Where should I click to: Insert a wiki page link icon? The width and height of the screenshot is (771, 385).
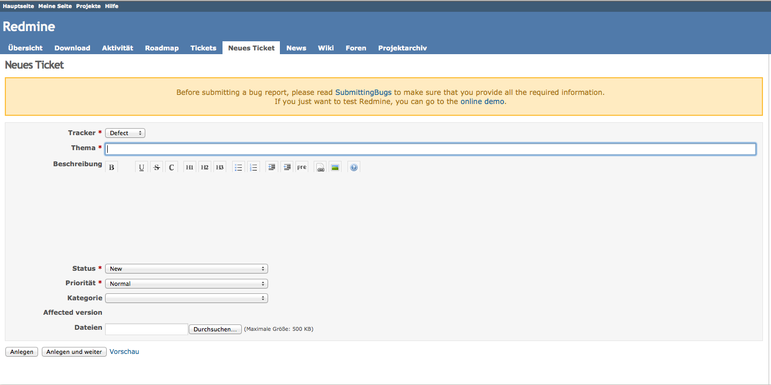coord(320,167)
